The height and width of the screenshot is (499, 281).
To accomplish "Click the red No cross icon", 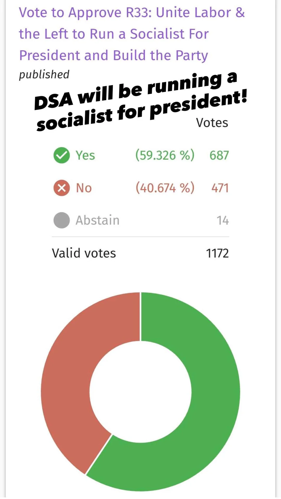I will click(x=62, y=188).
